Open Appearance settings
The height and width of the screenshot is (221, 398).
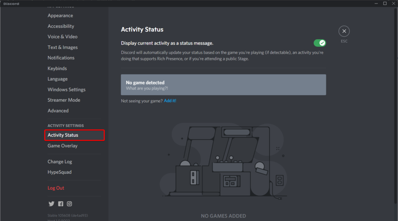(x=60, y=15)
